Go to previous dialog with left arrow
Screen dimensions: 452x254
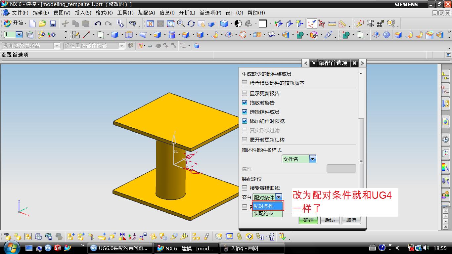306,63
